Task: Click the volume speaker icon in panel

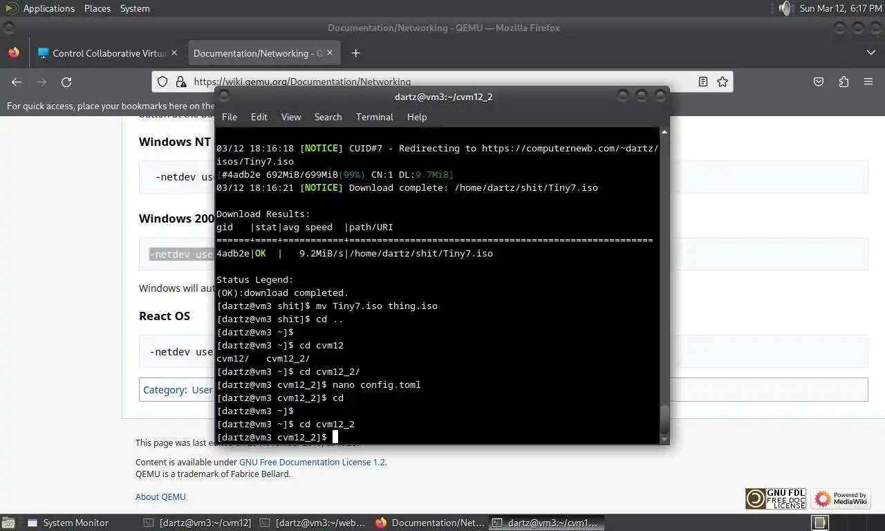Action: click(x=784, y=8)
